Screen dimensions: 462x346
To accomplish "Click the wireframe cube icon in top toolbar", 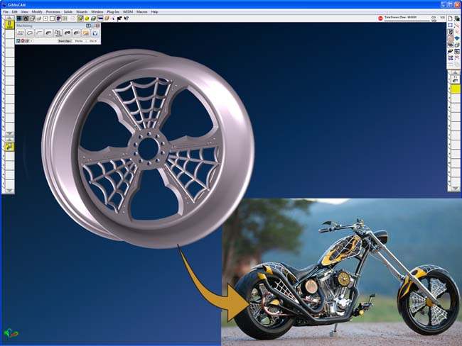I will [x=32, y=18].
